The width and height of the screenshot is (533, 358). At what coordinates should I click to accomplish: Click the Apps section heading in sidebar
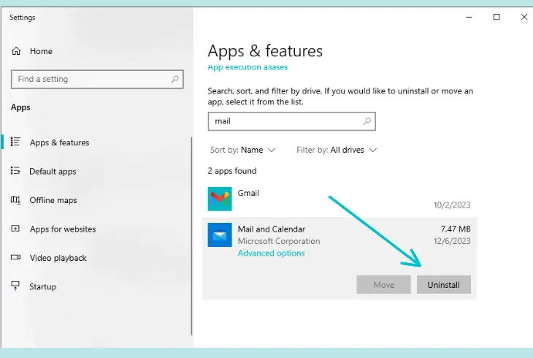tap(20, 107)
